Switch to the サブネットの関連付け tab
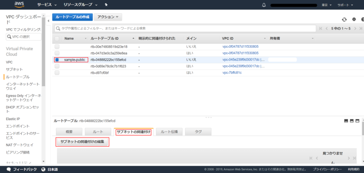 [133, 132]
